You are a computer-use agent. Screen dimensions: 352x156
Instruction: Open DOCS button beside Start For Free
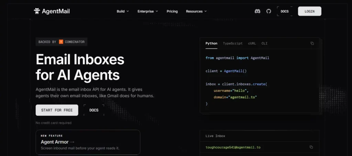click(x=94, y=110)
